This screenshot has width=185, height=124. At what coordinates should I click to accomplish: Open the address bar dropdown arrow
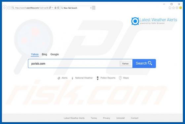click(53, 8)
